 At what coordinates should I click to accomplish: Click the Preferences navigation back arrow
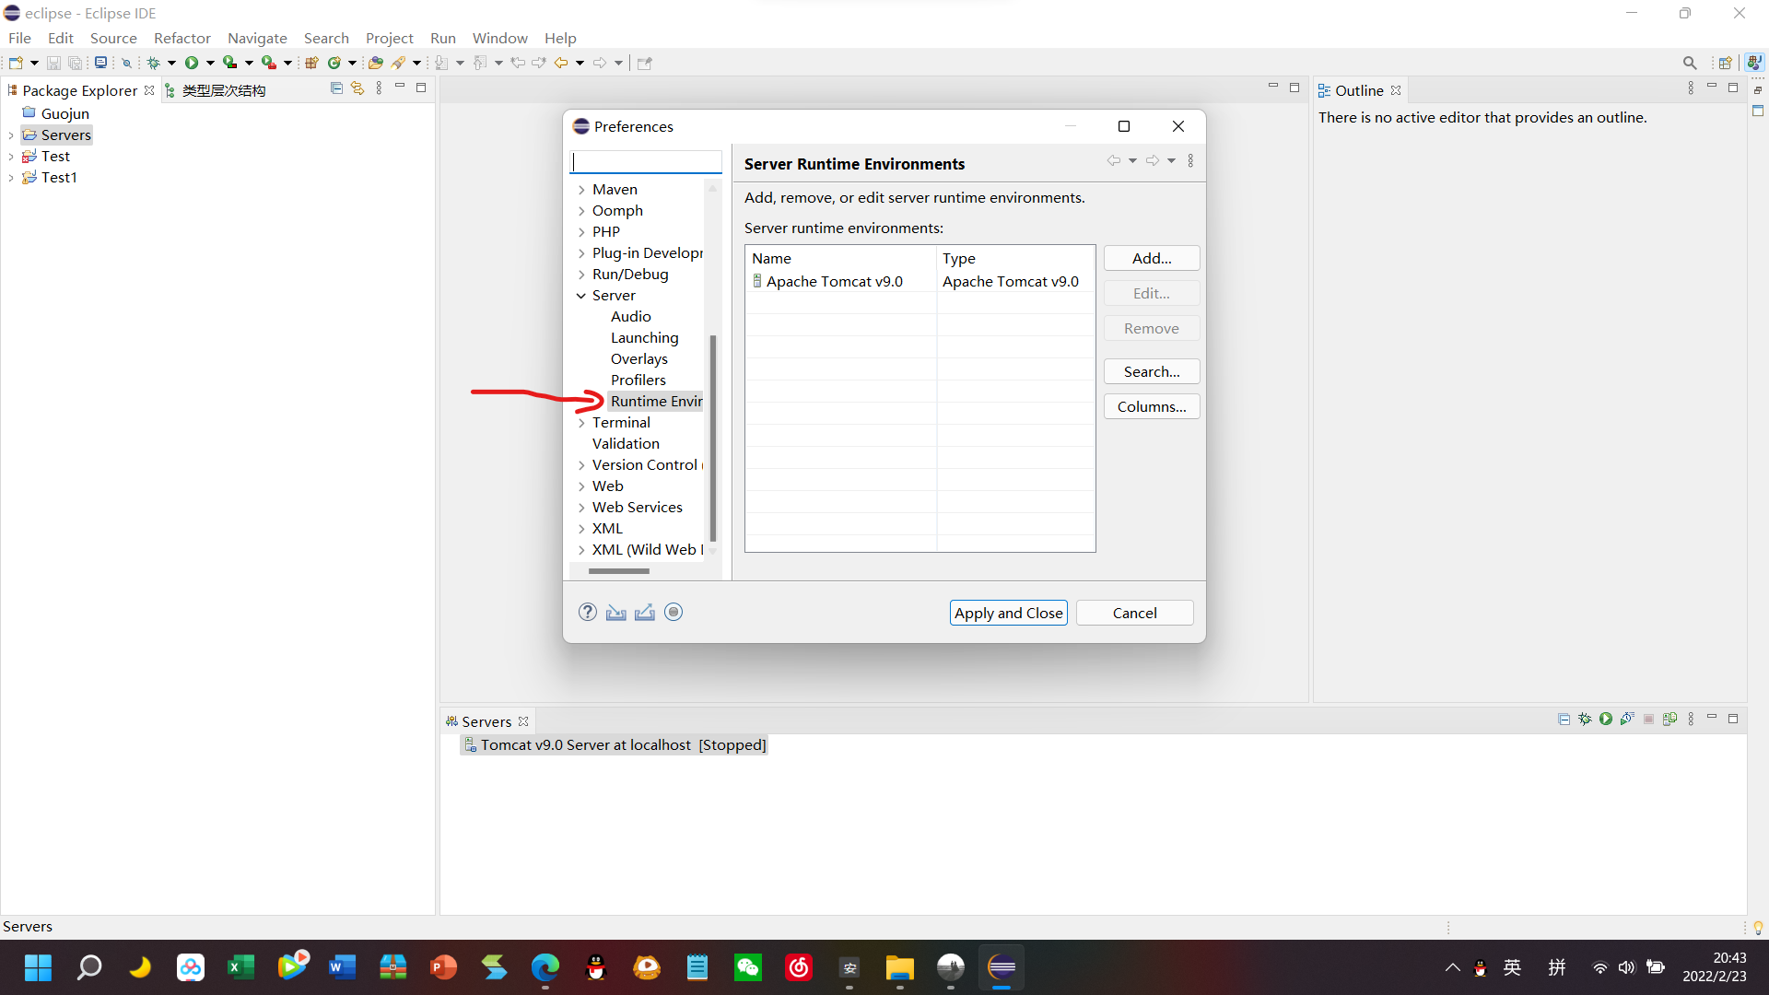tap(1114, 160)
